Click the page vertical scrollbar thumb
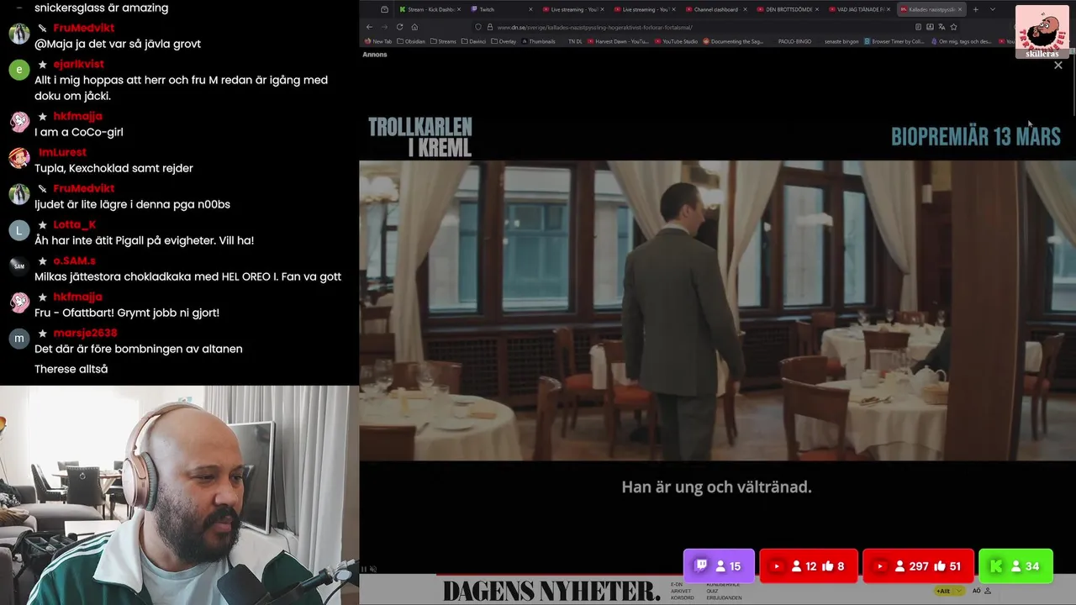Screen dimensions: 1076x605 [1073, 84]
